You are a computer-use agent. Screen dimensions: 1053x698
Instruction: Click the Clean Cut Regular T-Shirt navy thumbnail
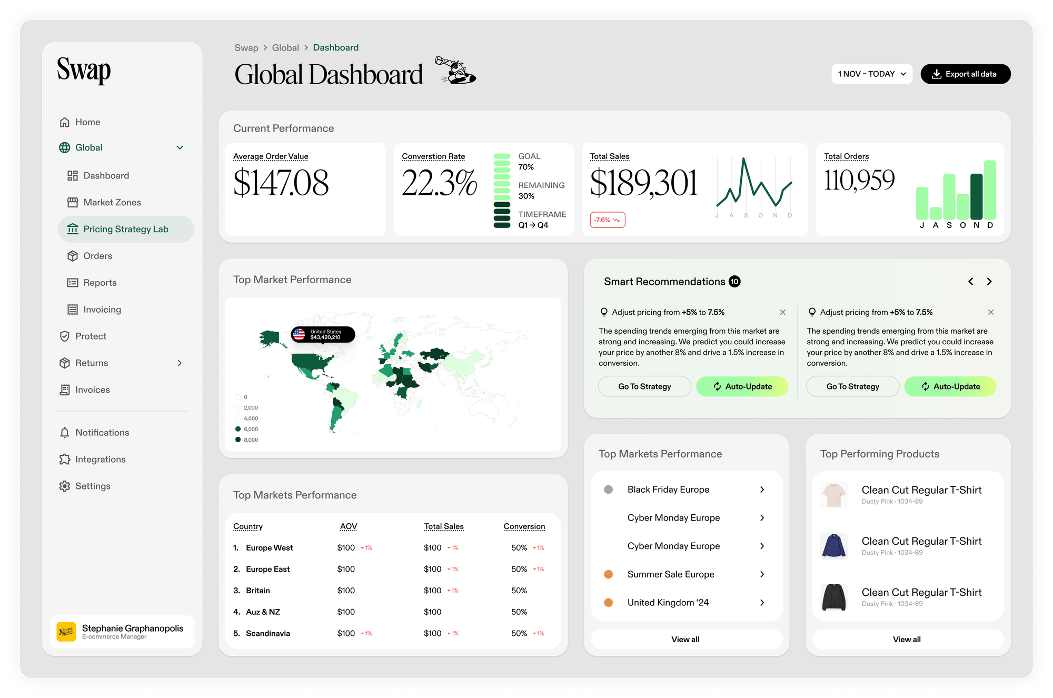point(834,546)
